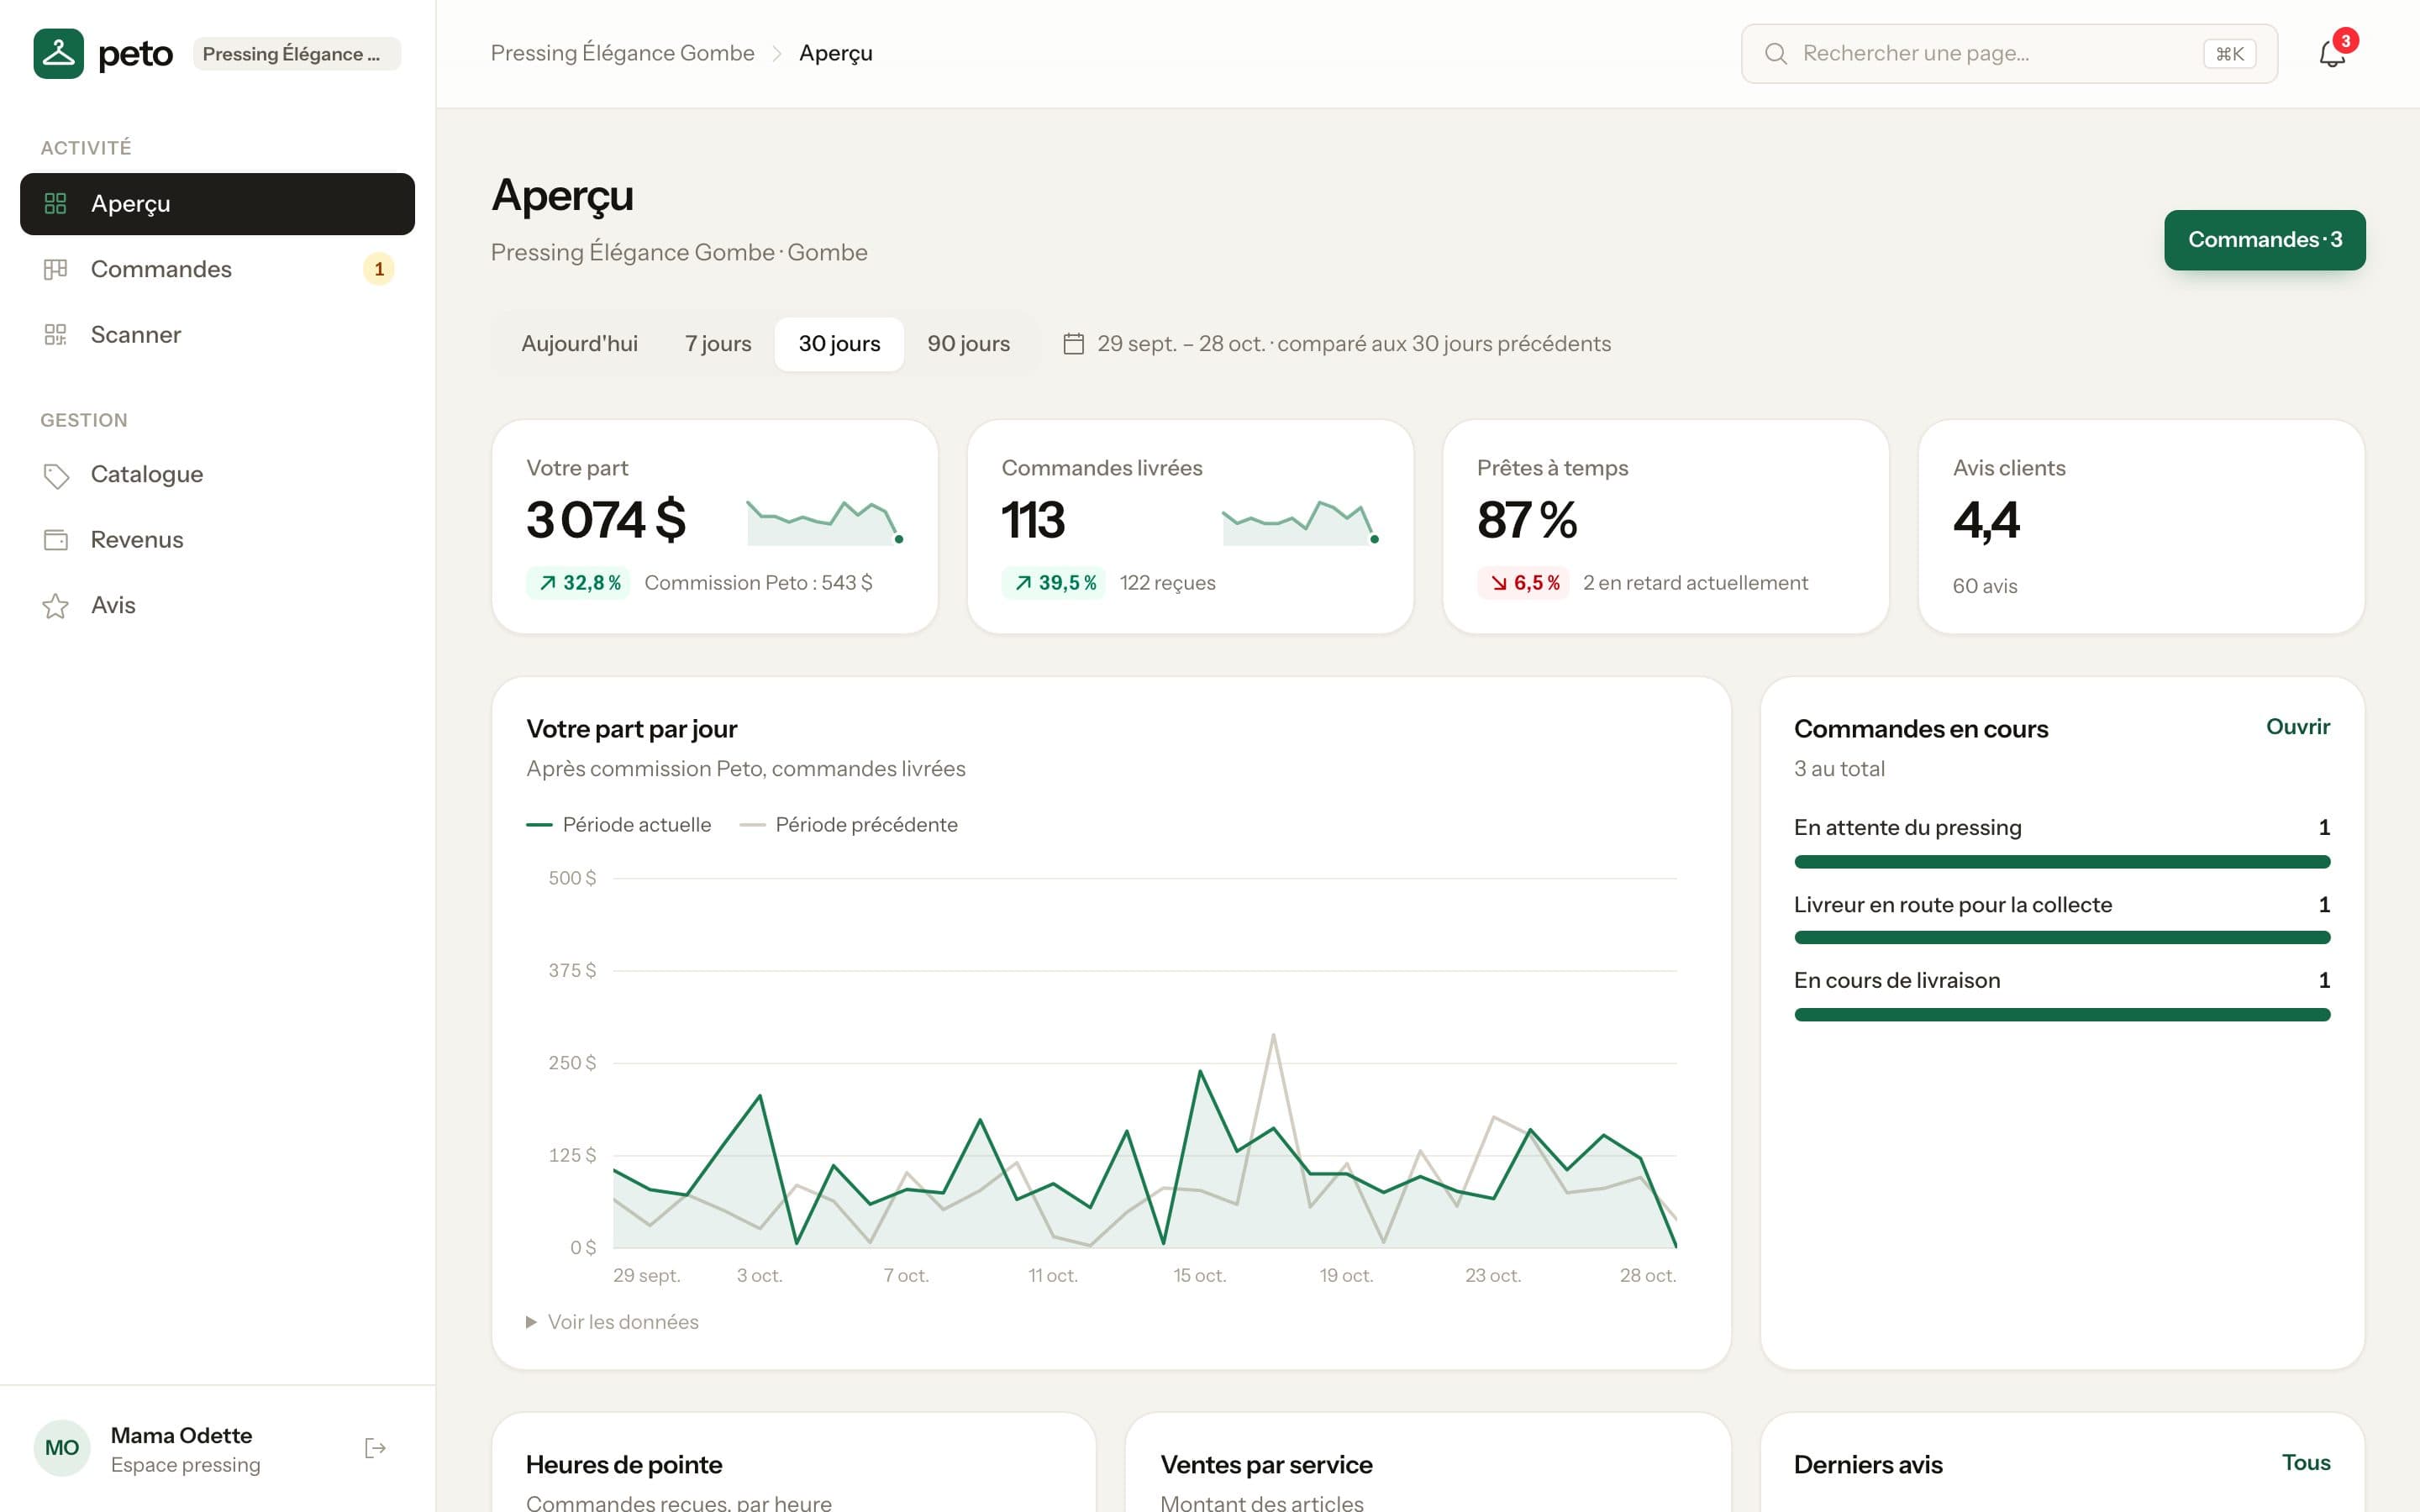Open Revenus wallet icon in sidebar
The width and height of the screenshot is (2420, 1512).
point(56,540)
